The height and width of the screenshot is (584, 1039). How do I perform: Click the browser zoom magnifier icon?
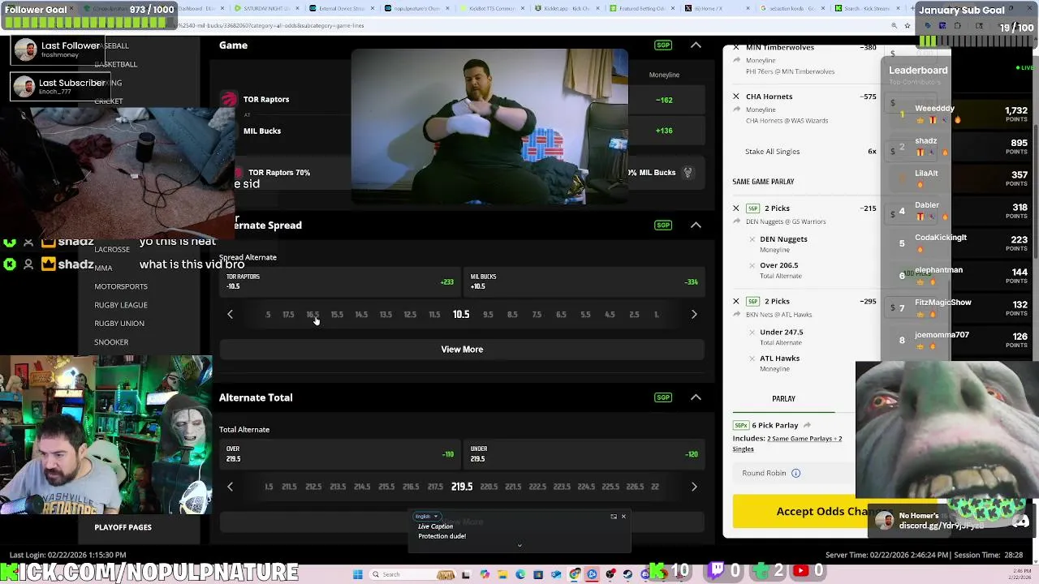[894, 26]
